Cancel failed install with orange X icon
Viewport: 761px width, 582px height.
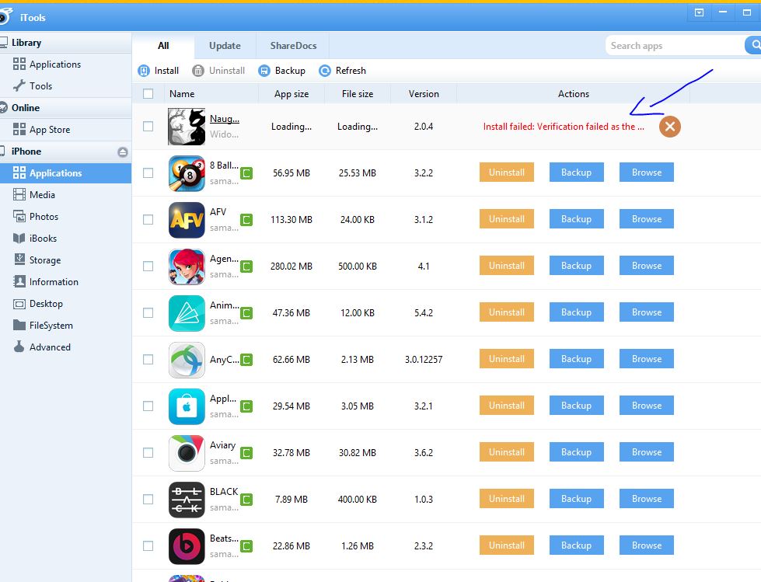tap(669, 126)
